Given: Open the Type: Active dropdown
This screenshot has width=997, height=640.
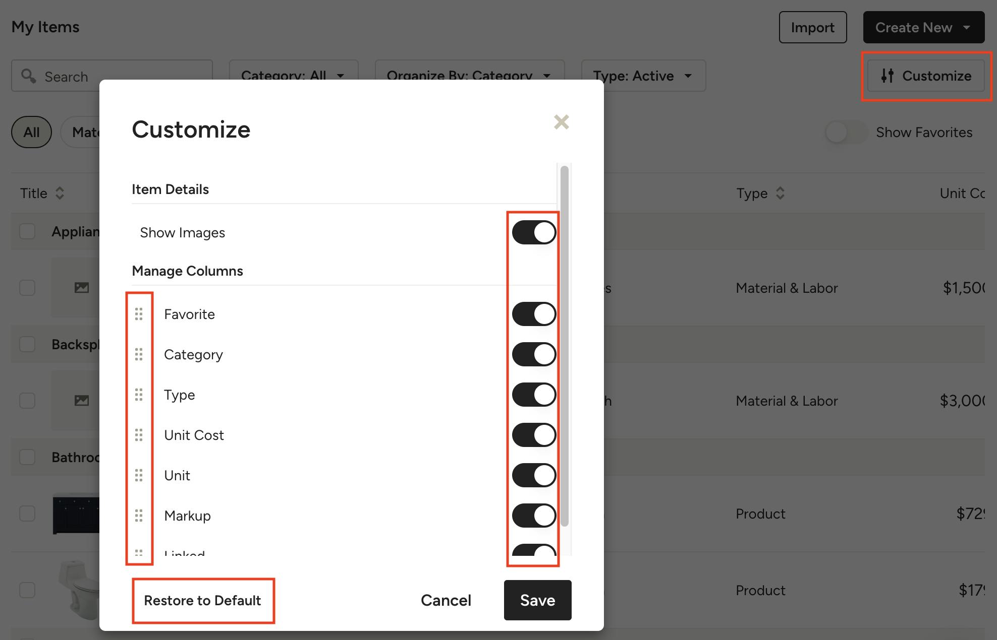Looking at the screenshot, I should pyautogui.click(x=643, y=76).
